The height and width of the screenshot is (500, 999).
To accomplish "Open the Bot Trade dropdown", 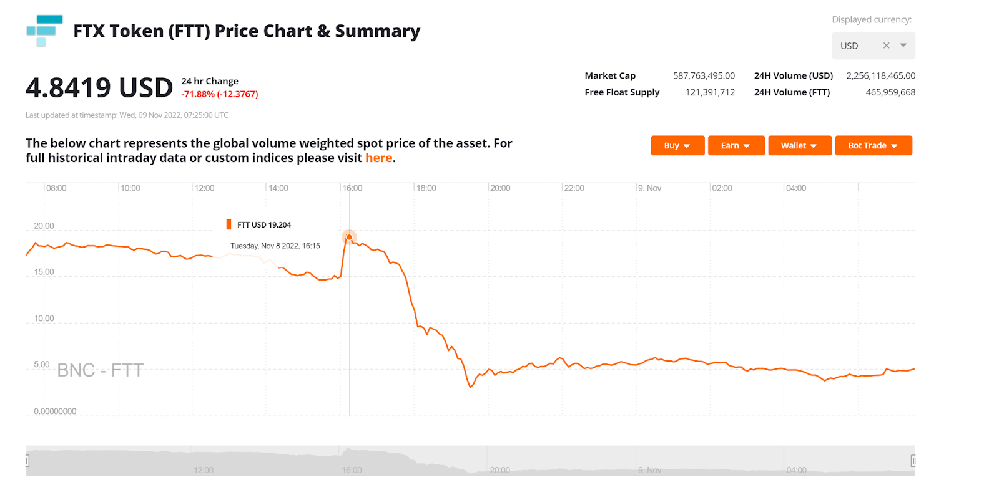I will point(873,145).
